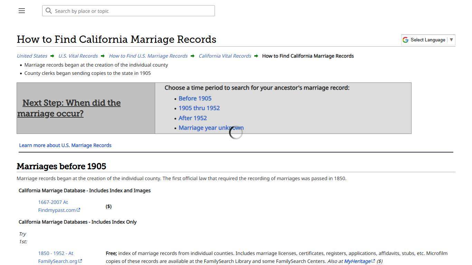Click the external link icon after MyHeritage
This screenshot has height=265, width=472.
coord(374,261)
